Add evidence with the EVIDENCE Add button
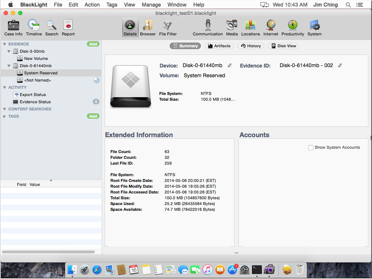372x279 pixels. pyautogui.click(x=93, y=44)
